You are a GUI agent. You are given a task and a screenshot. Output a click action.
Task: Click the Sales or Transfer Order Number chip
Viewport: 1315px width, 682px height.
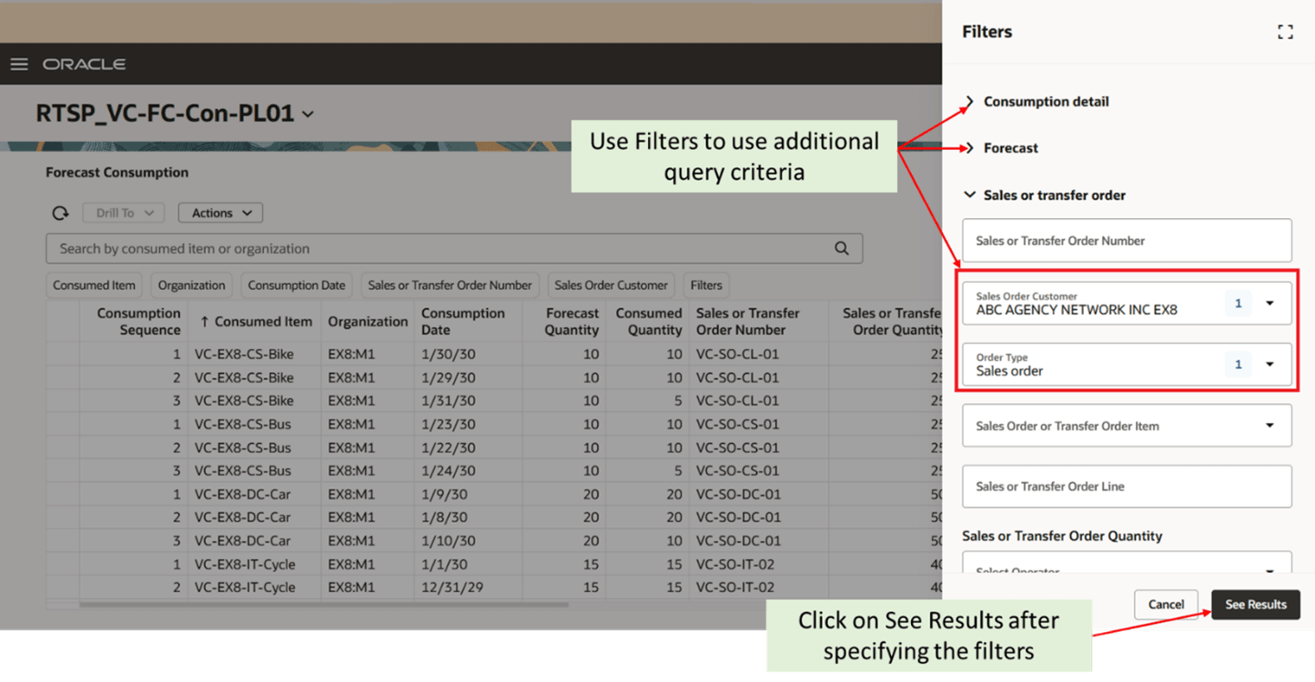450,286
